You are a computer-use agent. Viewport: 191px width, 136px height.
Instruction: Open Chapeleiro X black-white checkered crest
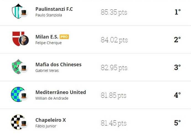click(x=17, y=122)
